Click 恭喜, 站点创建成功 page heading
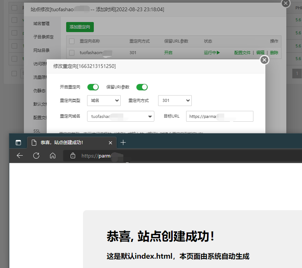Image resolution: width=302 pixels, height=268 pixels. pyautogui.click(x=160, y=236)
